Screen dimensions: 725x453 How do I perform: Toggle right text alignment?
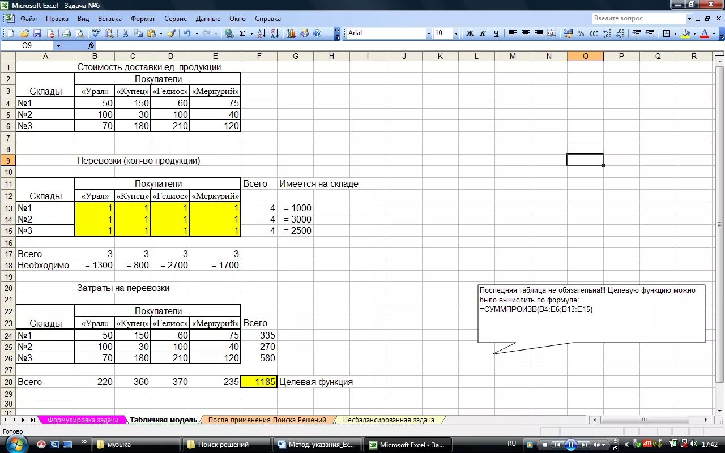539,33
